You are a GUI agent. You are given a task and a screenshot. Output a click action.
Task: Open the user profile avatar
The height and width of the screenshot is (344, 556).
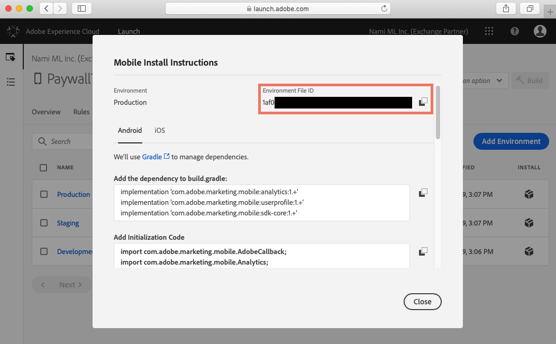540,31
